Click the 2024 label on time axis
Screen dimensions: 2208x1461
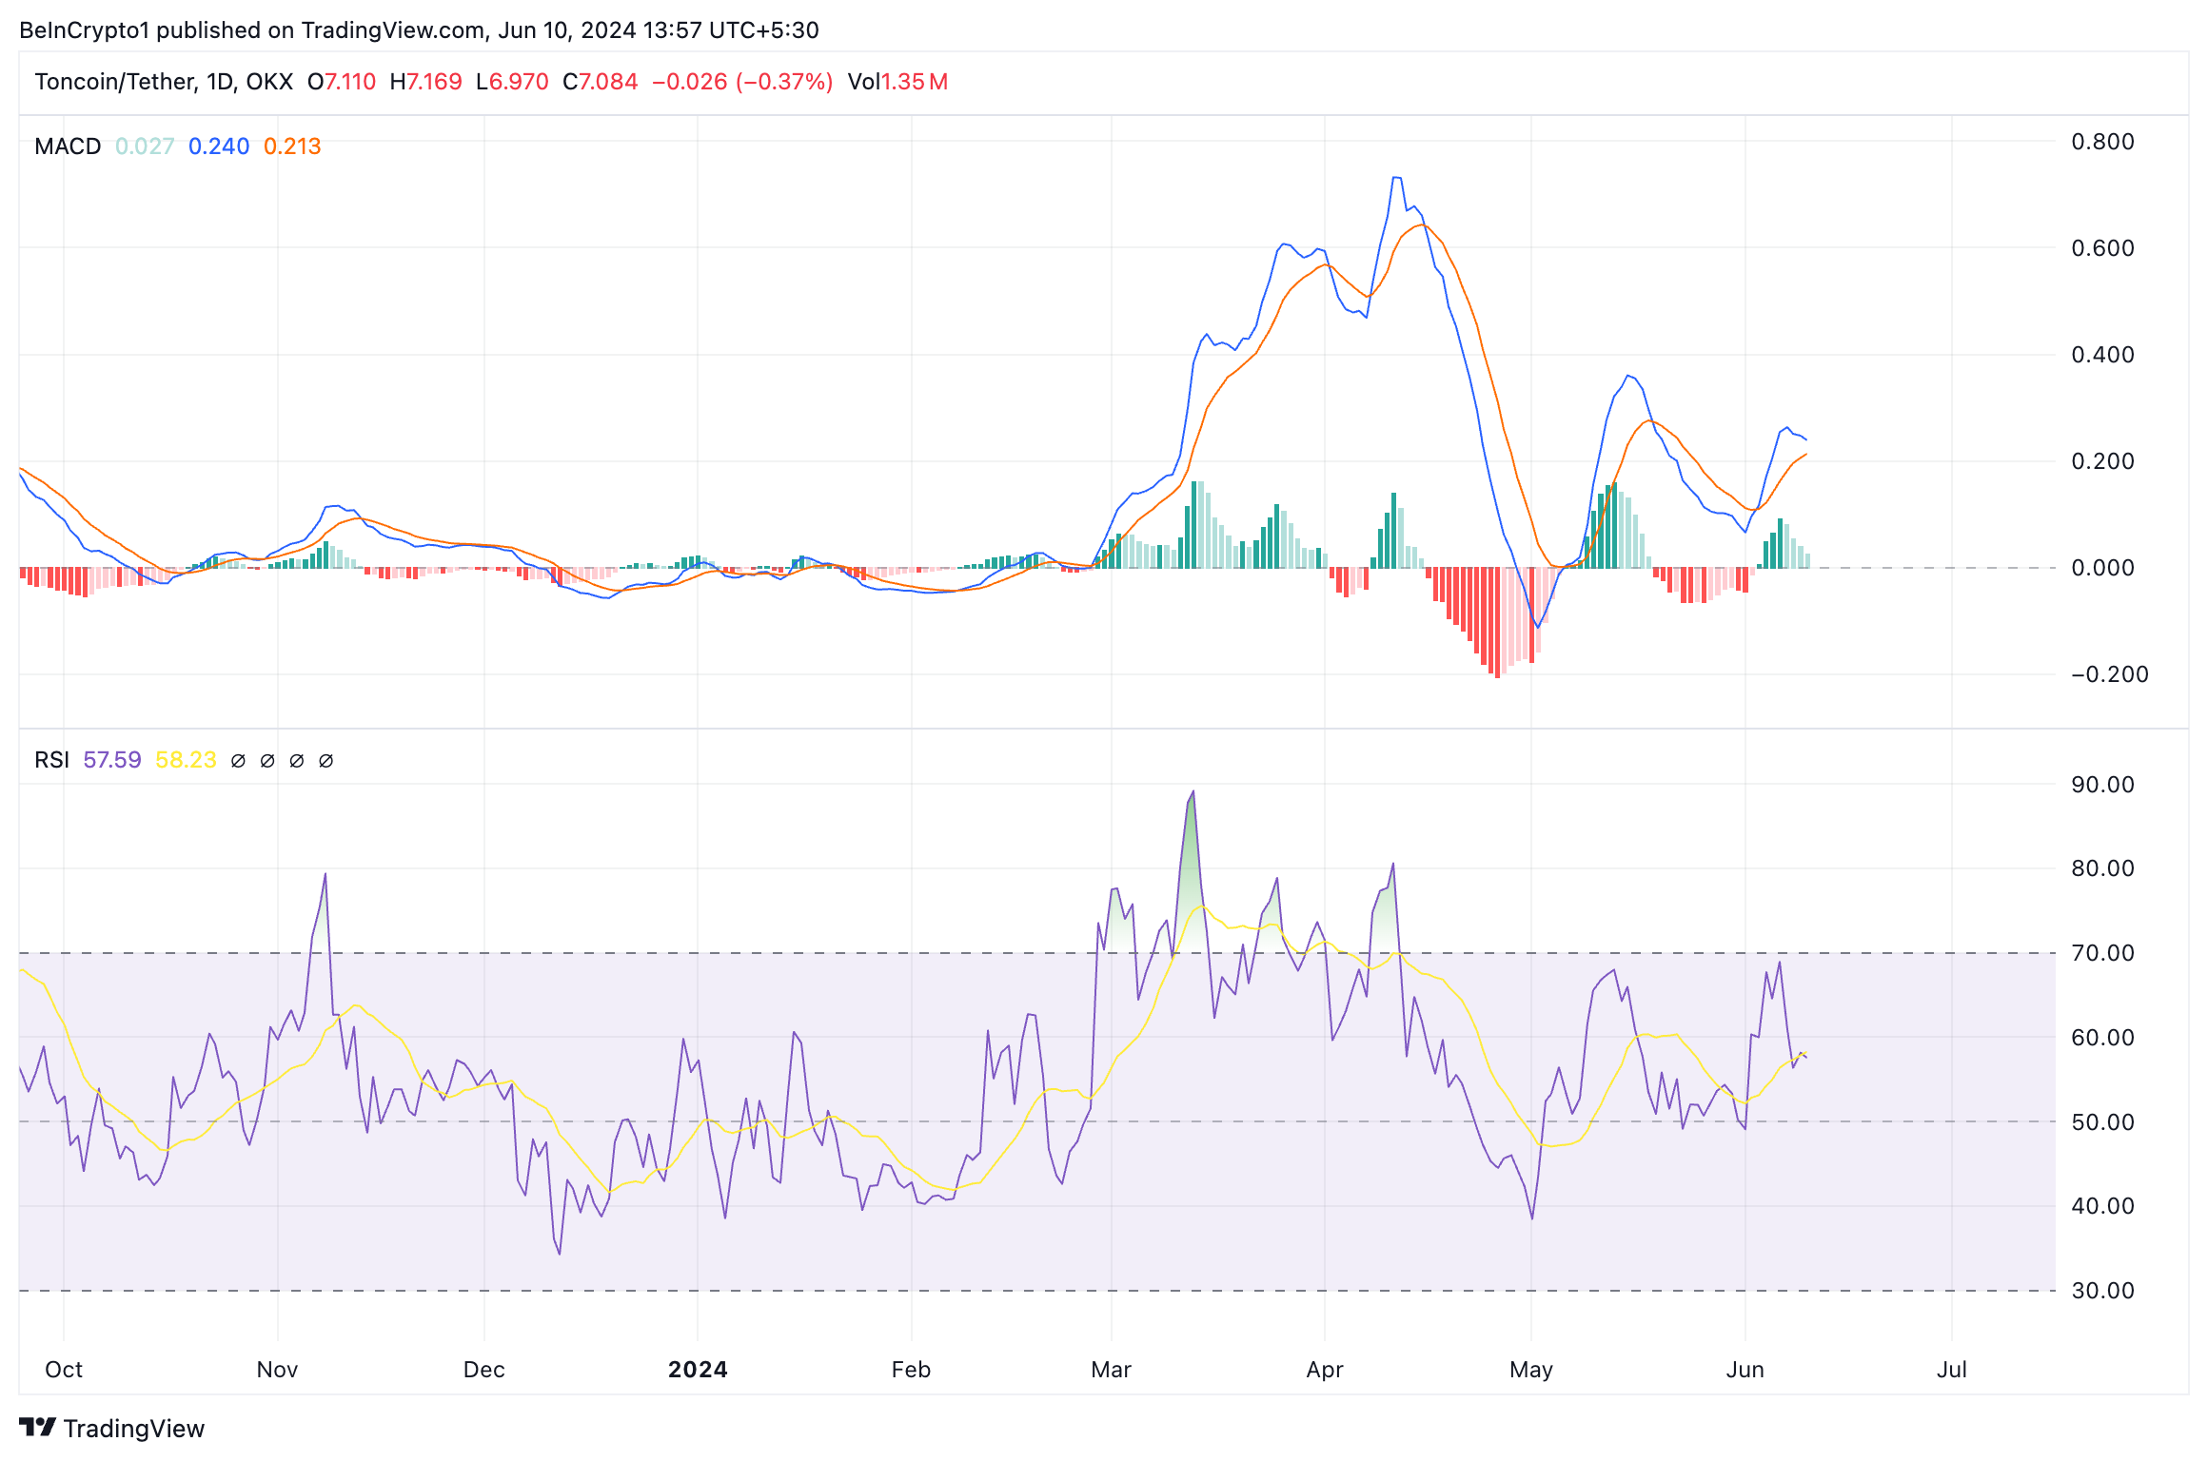[x=698, y=1369]
